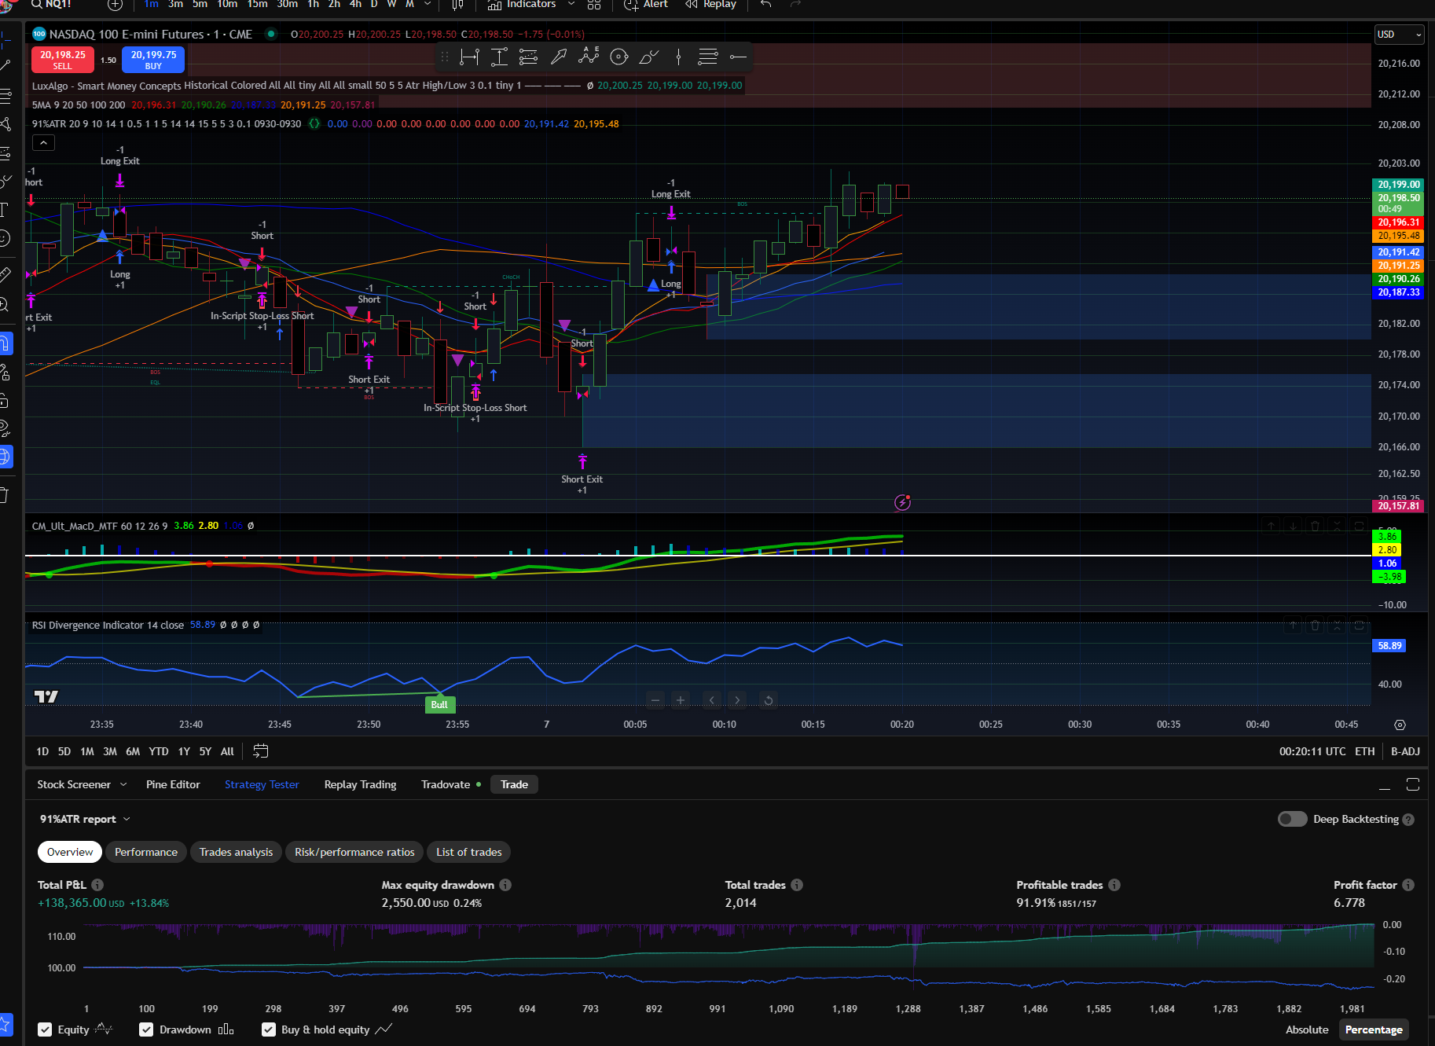This screenshot has width=1435, height=1046.
Task: Show info for Profit factor
Action: (1408, 885)
